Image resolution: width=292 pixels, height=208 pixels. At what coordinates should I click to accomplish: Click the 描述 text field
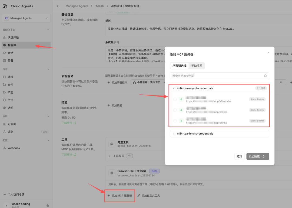[198, 30]
